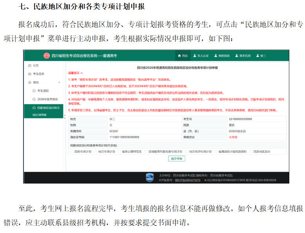The height and width of the screenshot is (233, 305).
Task: Click the 公告 sidebar icon
Action: (30, 65)
